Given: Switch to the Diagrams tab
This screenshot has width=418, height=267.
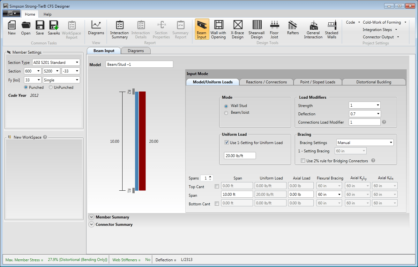Looking at the screenshot, I should coord(136,51).
